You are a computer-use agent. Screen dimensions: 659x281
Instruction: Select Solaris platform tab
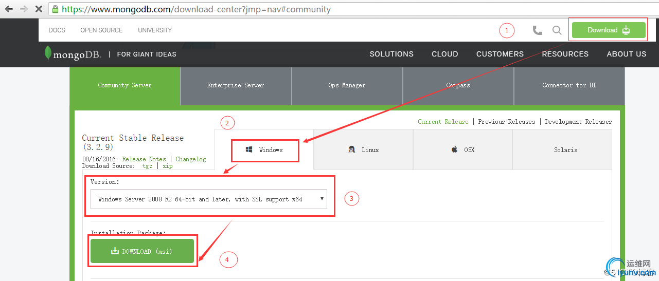point(562,150)
